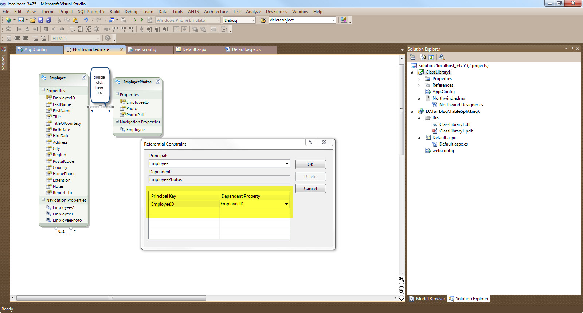583x313 pixels.
Task: Open the Dependent Property EmployeeID dropdown
Action: coord(286,204)
